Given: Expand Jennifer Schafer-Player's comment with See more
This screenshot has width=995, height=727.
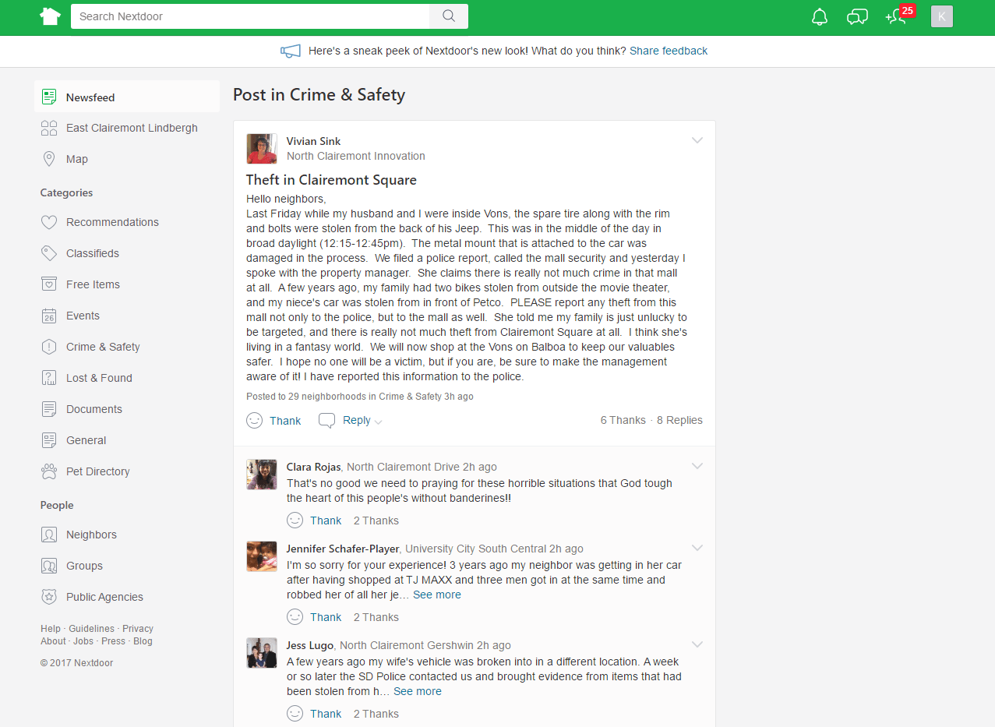Looking at the screenshot, I should 436,595.
